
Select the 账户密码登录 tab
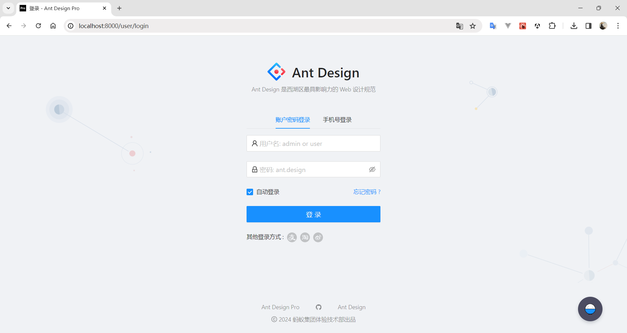(x=293, y=120)
